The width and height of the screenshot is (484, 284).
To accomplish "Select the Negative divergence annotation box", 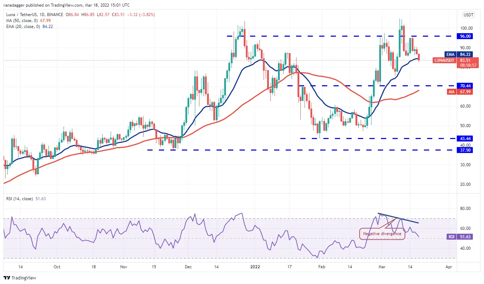I will point(382,234).
